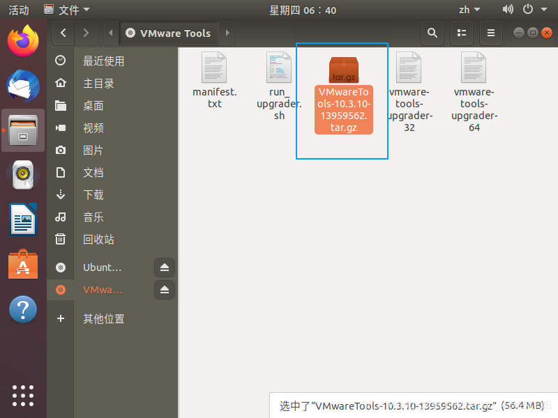Open Ubuntu Software from dock

click(23, 265)
